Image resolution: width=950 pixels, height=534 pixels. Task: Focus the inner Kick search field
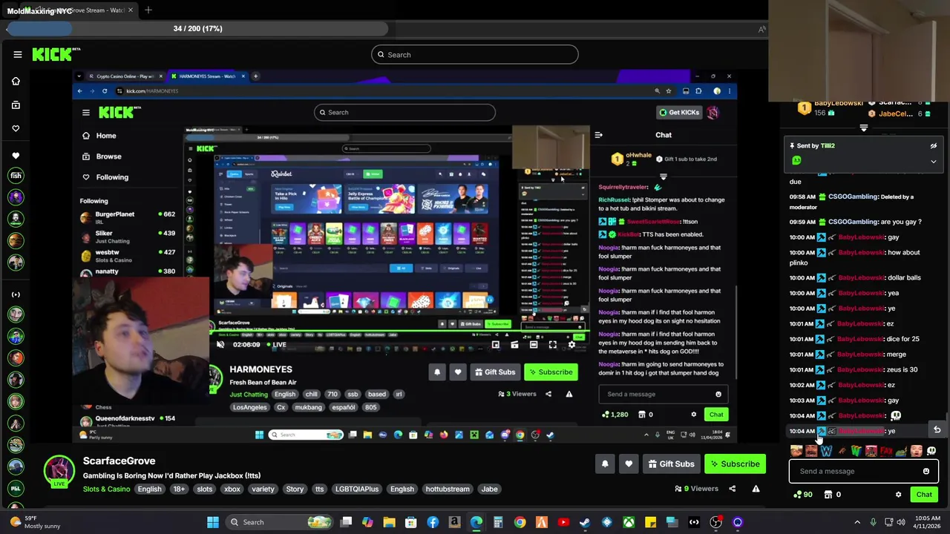404,112
